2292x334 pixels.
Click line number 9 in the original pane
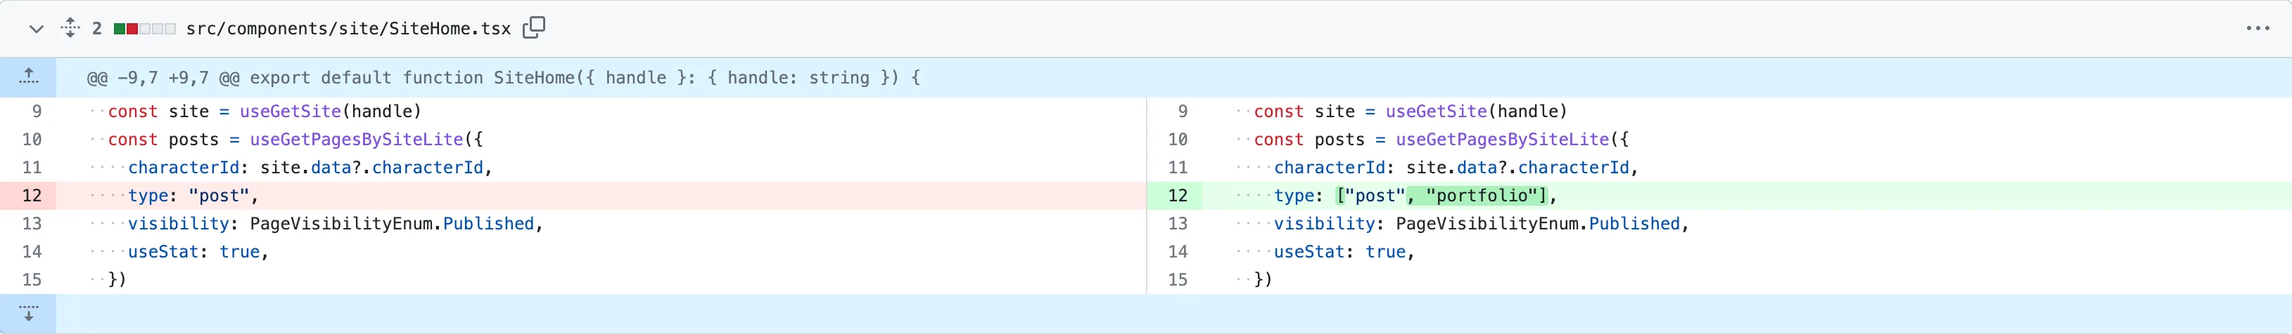point(37,111)
